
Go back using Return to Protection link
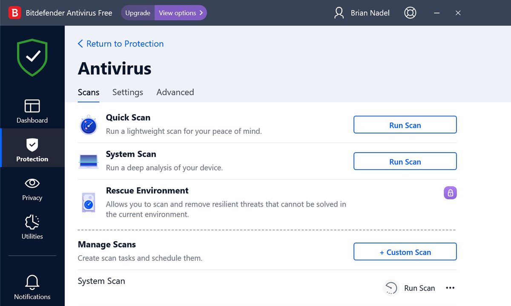click(121, 43)
